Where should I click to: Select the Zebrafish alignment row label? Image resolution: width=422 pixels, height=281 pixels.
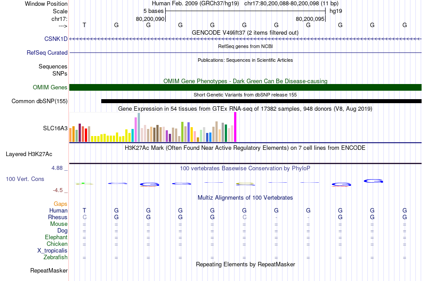point(56,257)
